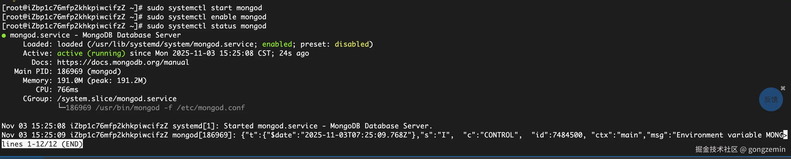The height and width of the screenshot is (159, 791).
Task: Click the pager status 'lines 1-12/12 (END)'
Action: pos(42,144)
